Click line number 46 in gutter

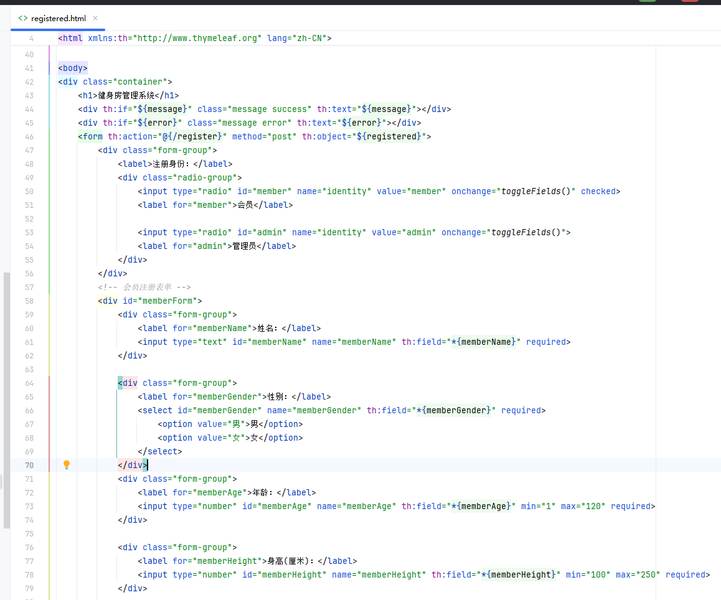(29, 136)
